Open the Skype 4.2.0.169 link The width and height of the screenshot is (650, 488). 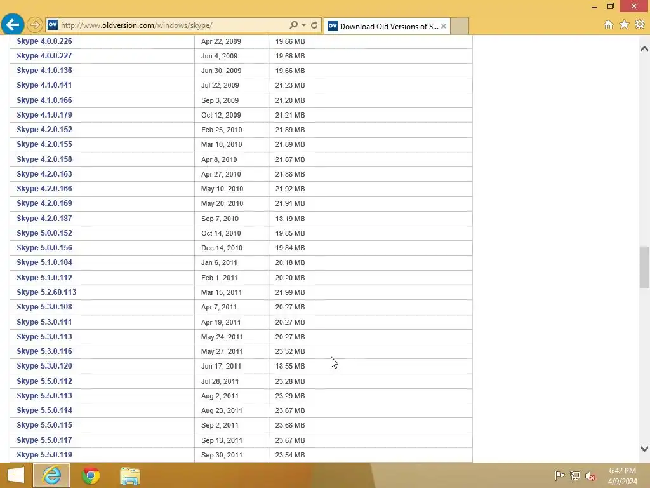(x=44, y=203)
